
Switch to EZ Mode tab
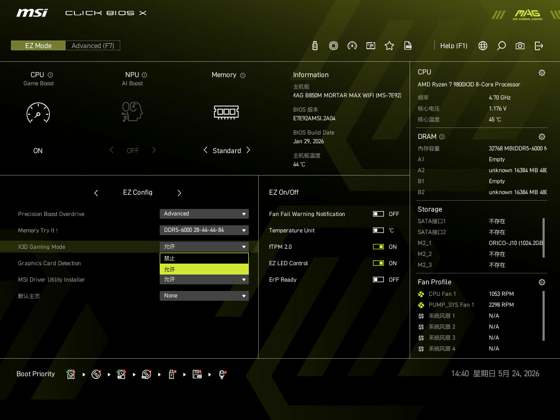[38, 45]
